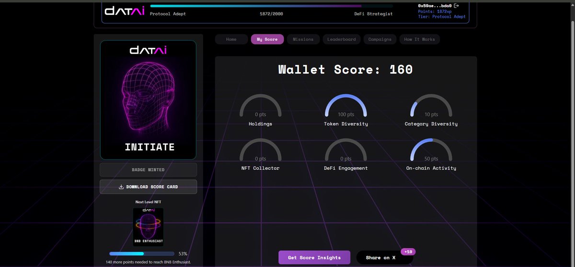
Task: Click the Token Diversity 100 pts gauge
Action: (x=346, y=106)
